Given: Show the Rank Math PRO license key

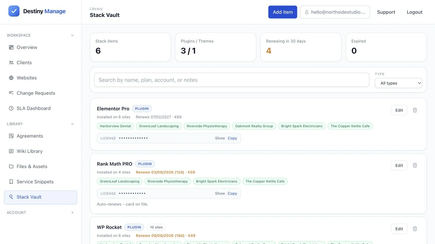Looking at the screenshot, I should coord(220,194).
